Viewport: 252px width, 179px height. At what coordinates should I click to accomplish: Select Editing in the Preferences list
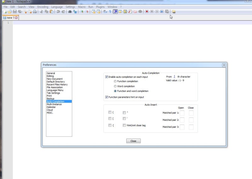[50, 76]
